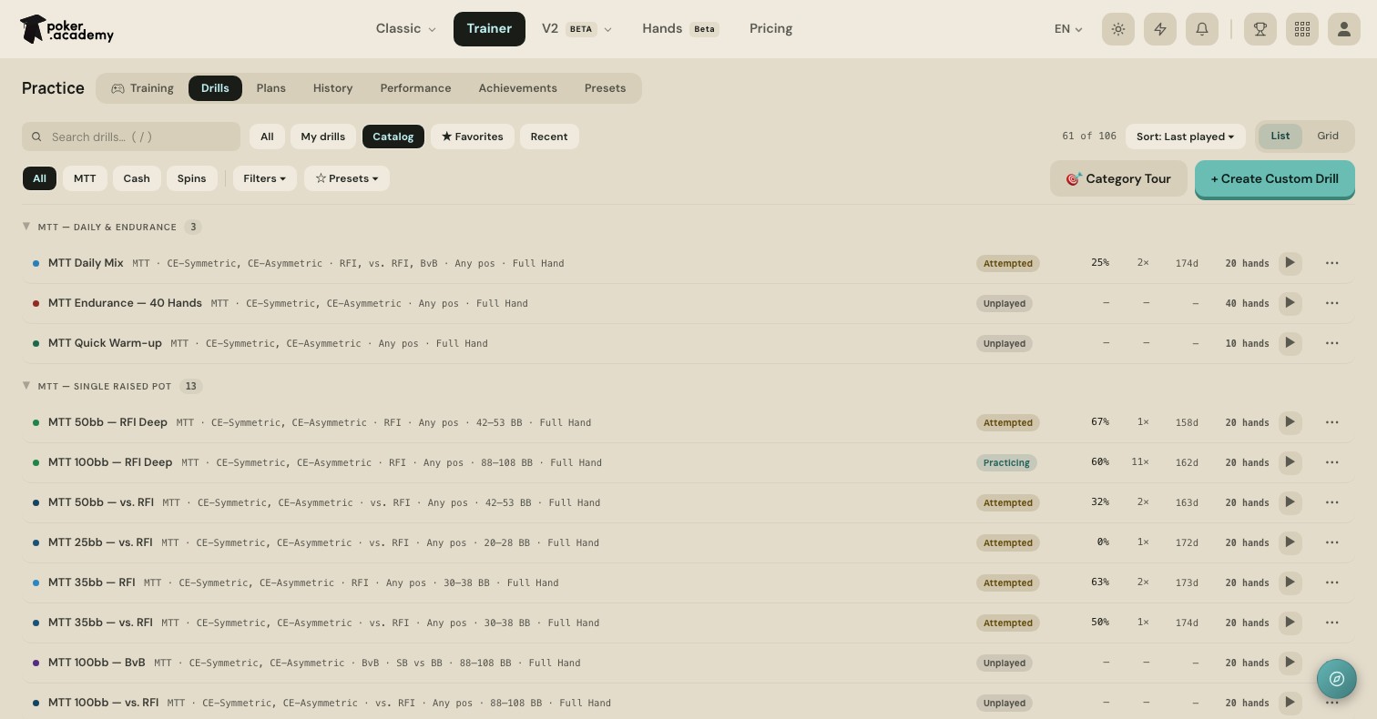Filter drills by Cash
The height and width of the screenshot is (719, 1377).
pos(137,178)
